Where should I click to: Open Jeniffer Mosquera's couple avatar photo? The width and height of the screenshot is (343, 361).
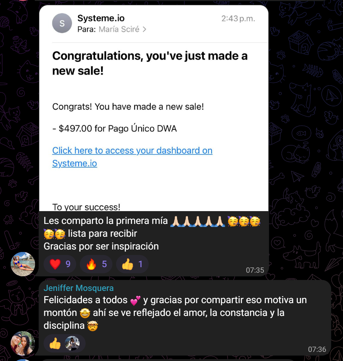click(23, 343)
